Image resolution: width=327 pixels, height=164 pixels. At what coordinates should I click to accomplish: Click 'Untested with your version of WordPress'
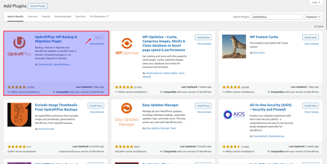81,152
